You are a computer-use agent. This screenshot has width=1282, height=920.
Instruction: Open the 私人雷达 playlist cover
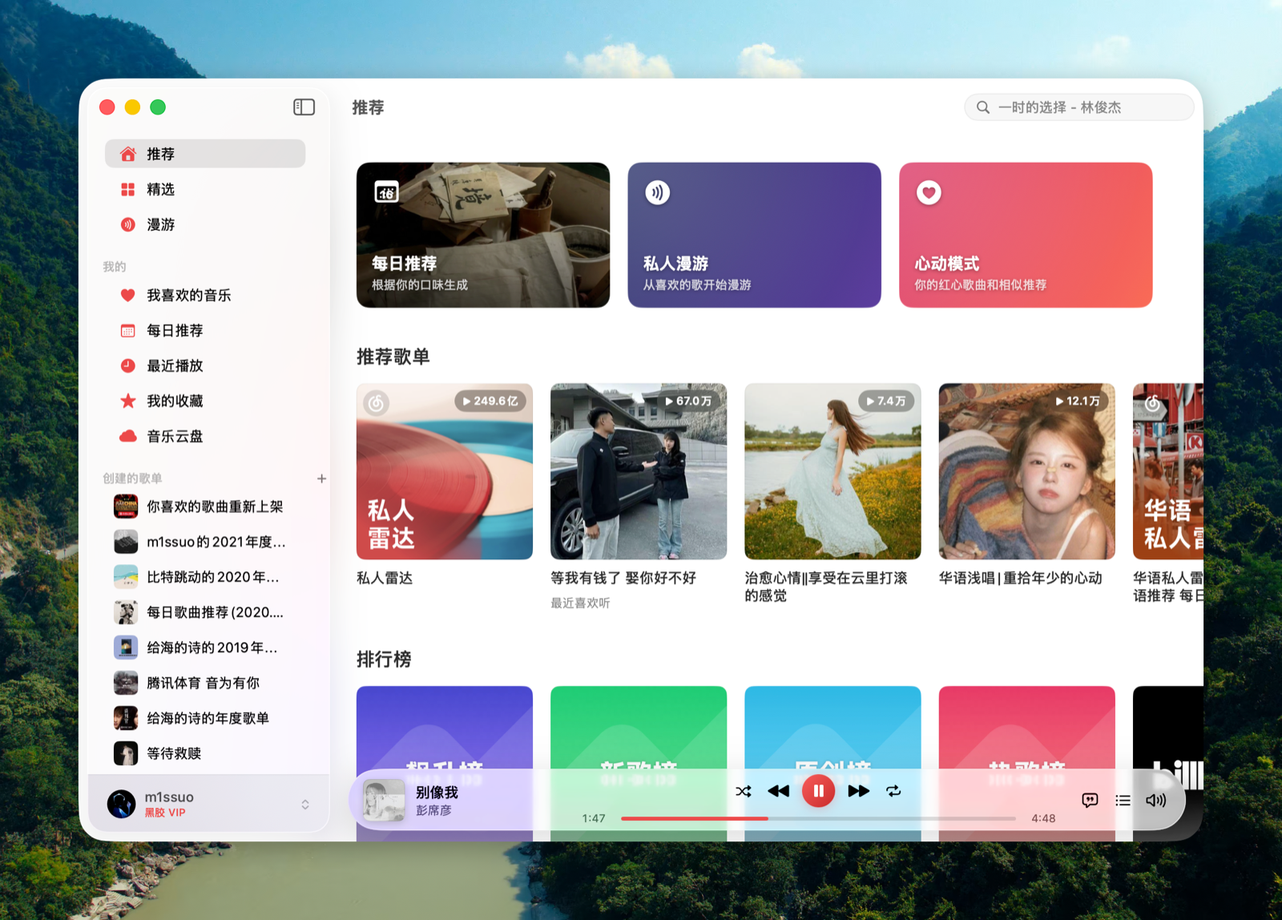pos(445,471)
